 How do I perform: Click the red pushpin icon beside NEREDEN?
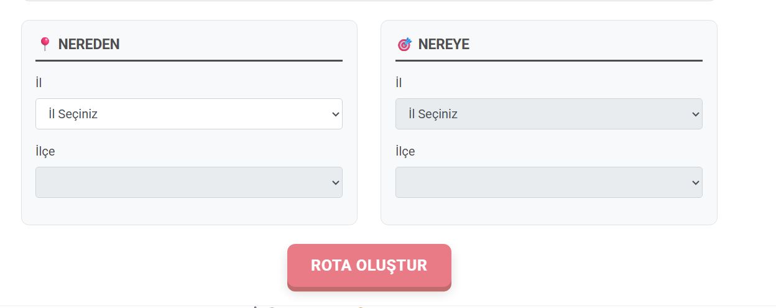pos(44,44)
